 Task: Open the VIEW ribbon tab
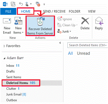(x=92, y=11)
